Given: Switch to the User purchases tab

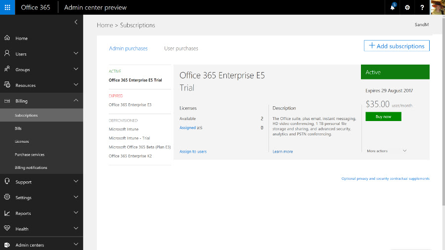Looking at the screenshot, I should 181,48.
